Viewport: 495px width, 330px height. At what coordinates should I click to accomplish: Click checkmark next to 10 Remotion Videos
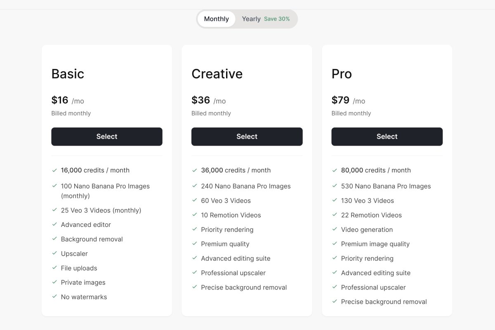point(195,215)
